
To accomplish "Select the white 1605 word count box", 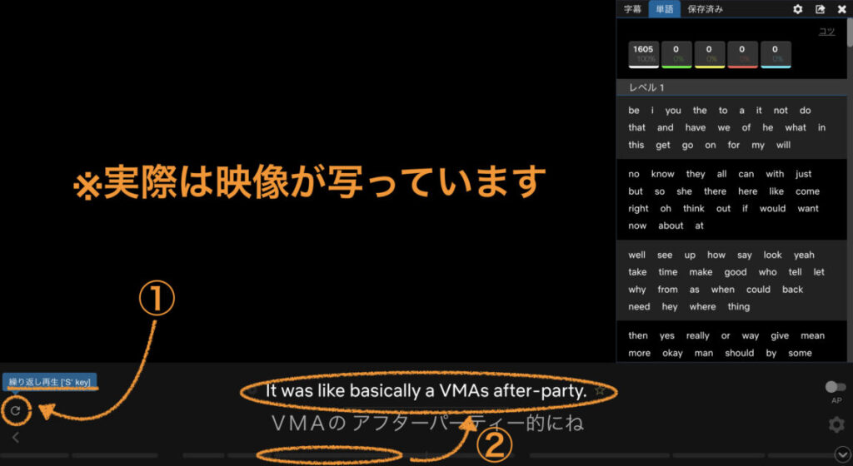I will pos(643,55).
